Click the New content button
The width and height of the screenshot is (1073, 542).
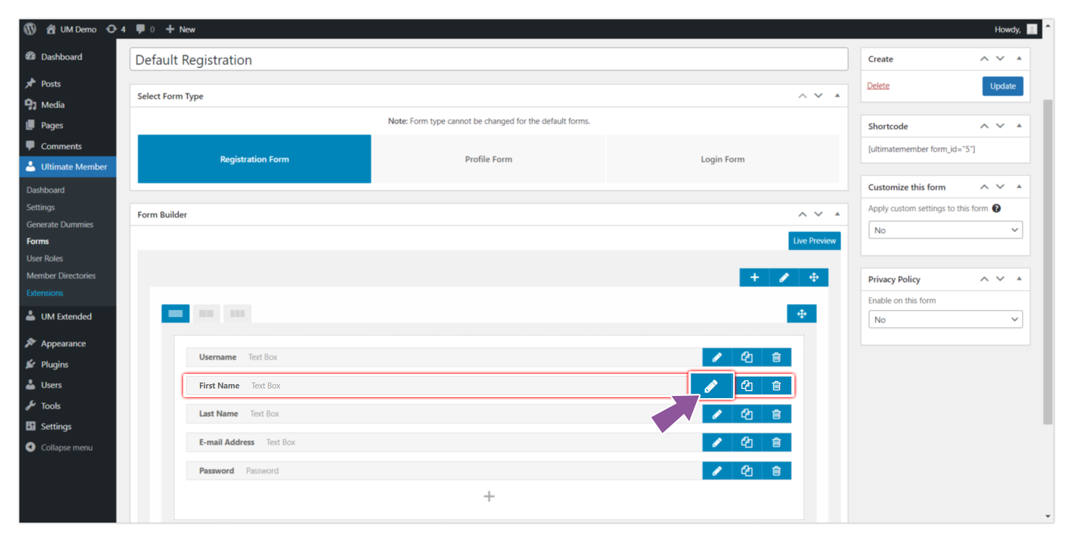pyautogui.click(x=180, y=29)
